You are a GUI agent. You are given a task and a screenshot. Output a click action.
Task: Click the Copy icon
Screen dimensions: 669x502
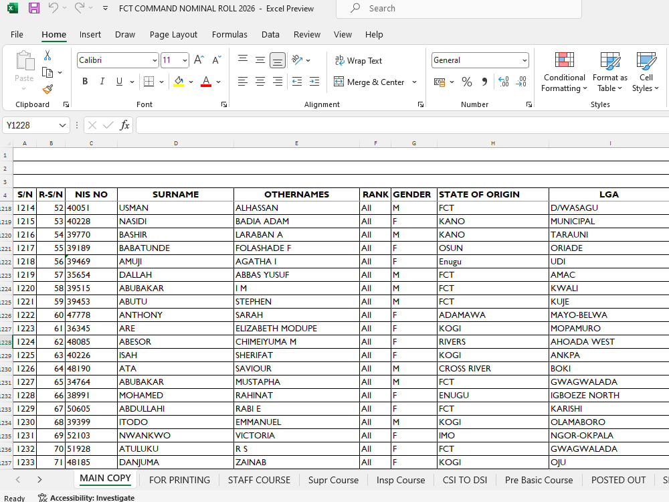[x=47, y=72]
